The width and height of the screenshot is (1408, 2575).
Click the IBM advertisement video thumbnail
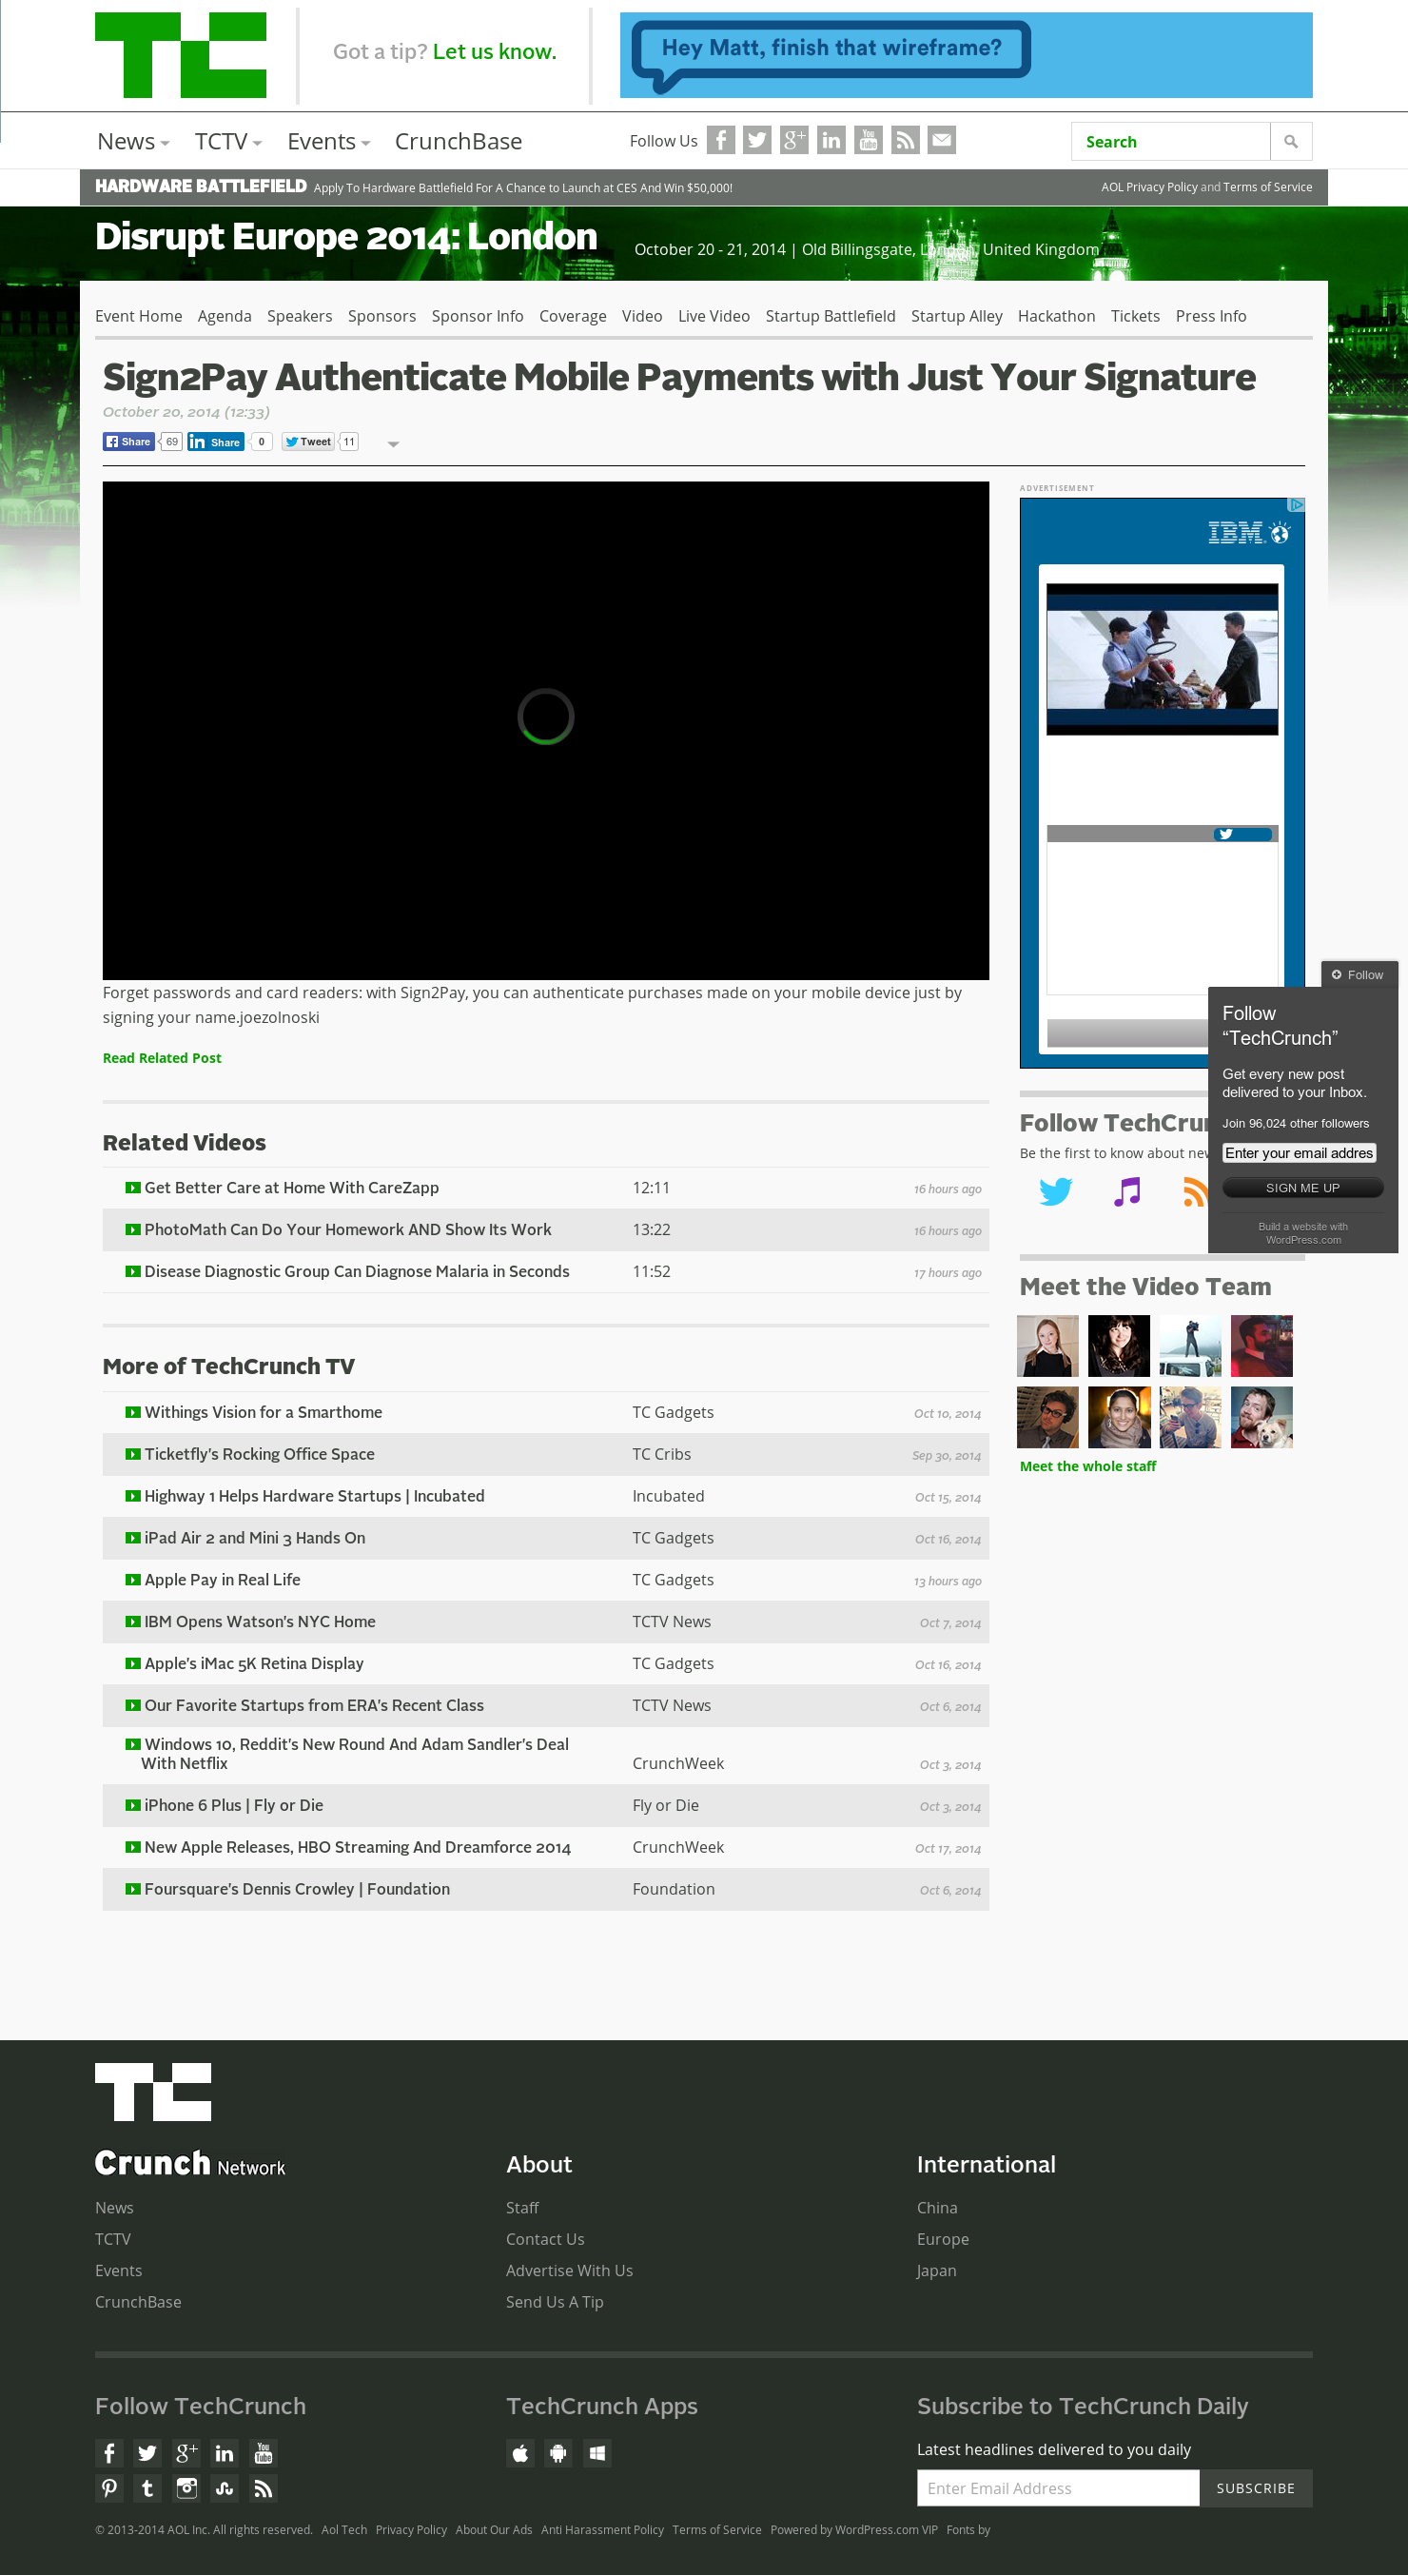click(x=1163, y=659)
